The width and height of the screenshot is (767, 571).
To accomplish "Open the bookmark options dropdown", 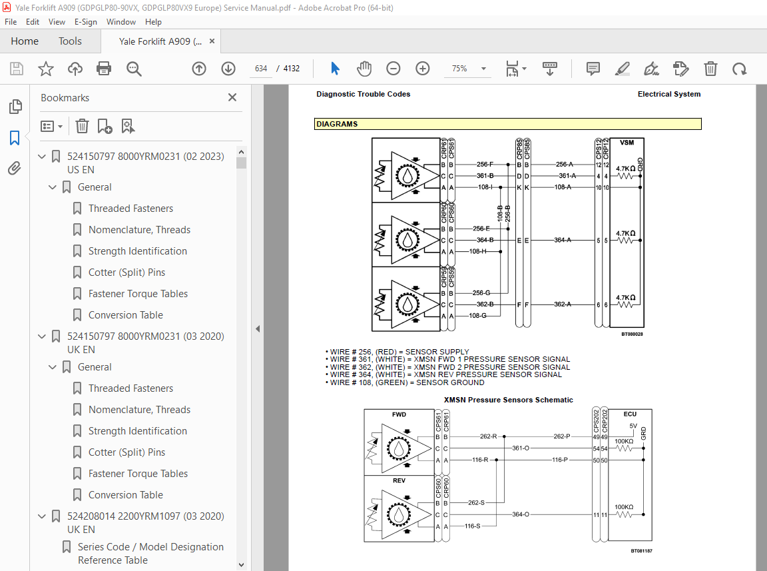I will pos(51,127).
